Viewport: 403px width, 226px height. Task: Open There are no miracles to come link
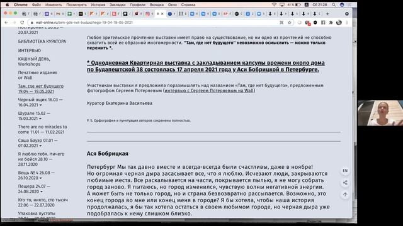[42, 129]
